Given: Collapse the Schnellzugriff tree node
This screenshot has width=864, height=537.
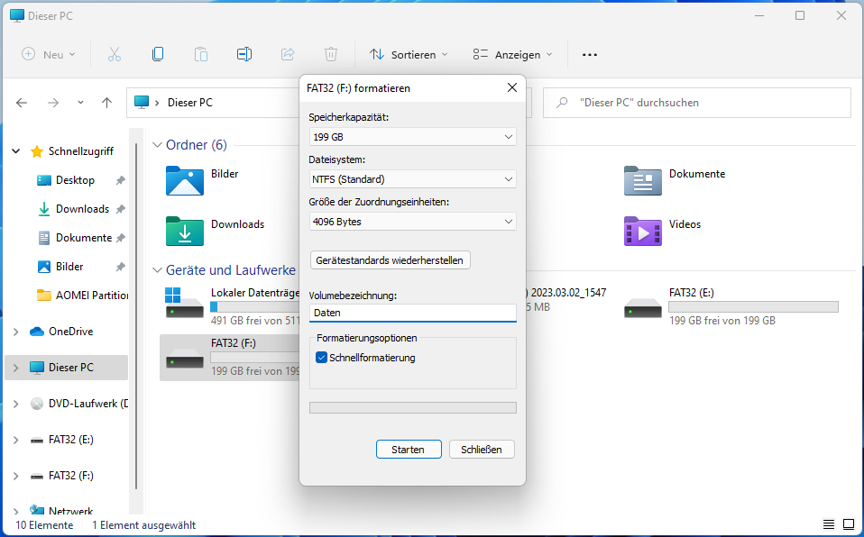Looking at the screenshot, I should tap(16, 150).
